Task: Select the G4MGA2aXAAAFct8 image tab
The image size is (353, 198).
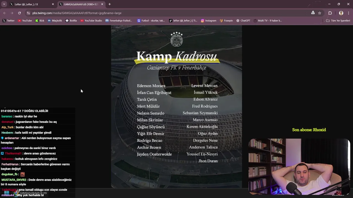Action: tap(81, 4)
